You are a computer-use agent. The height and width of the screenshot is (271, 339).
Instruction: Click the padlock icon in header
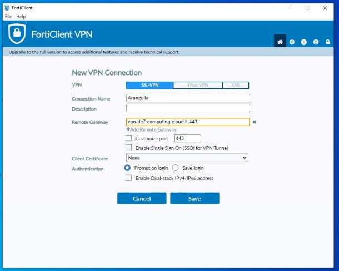coord(328,42)
